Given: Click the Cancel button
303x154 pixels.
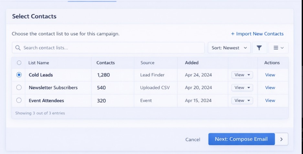Looking at the screenshot, I should (x=193, y=139).
